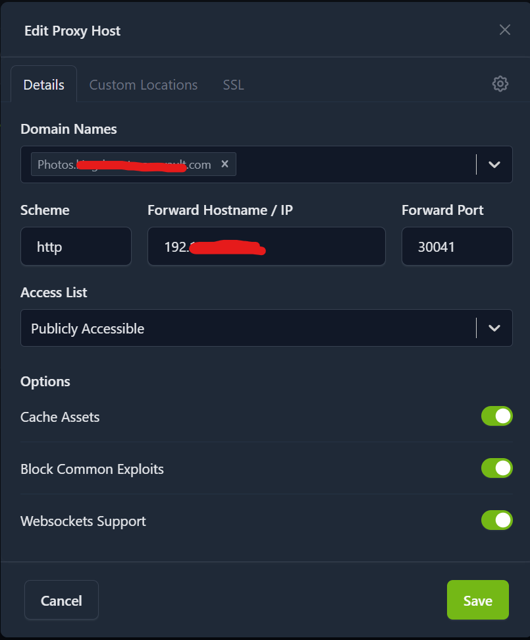Open the advanced settings gear icon
530x640 pixels.
tap(500, 84)
